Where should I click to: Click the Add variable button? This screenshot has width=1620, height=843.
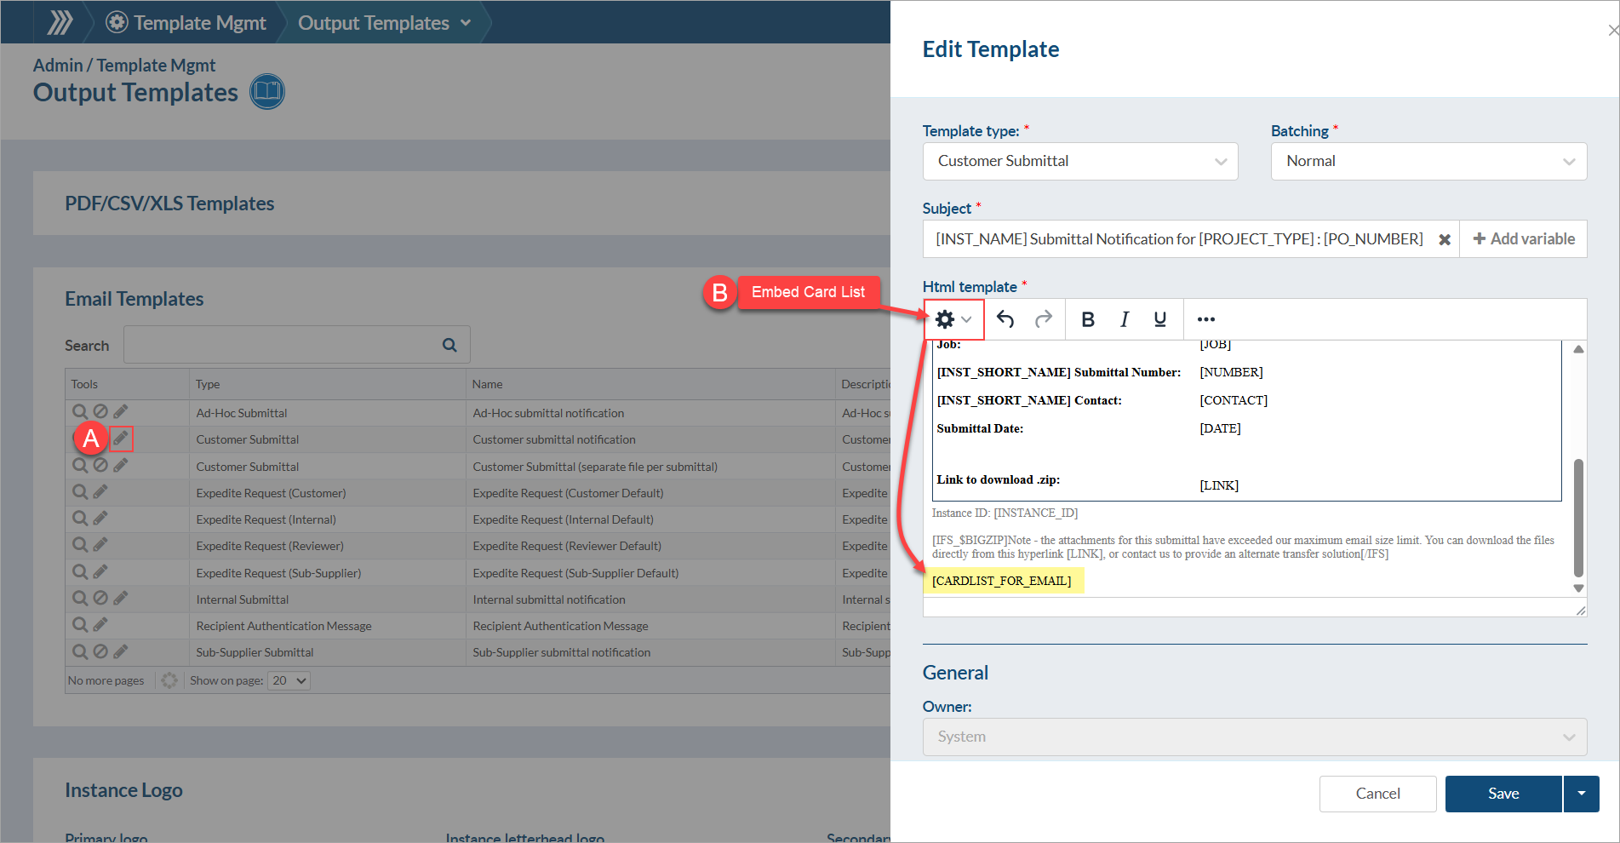(x=1524, y=239)
